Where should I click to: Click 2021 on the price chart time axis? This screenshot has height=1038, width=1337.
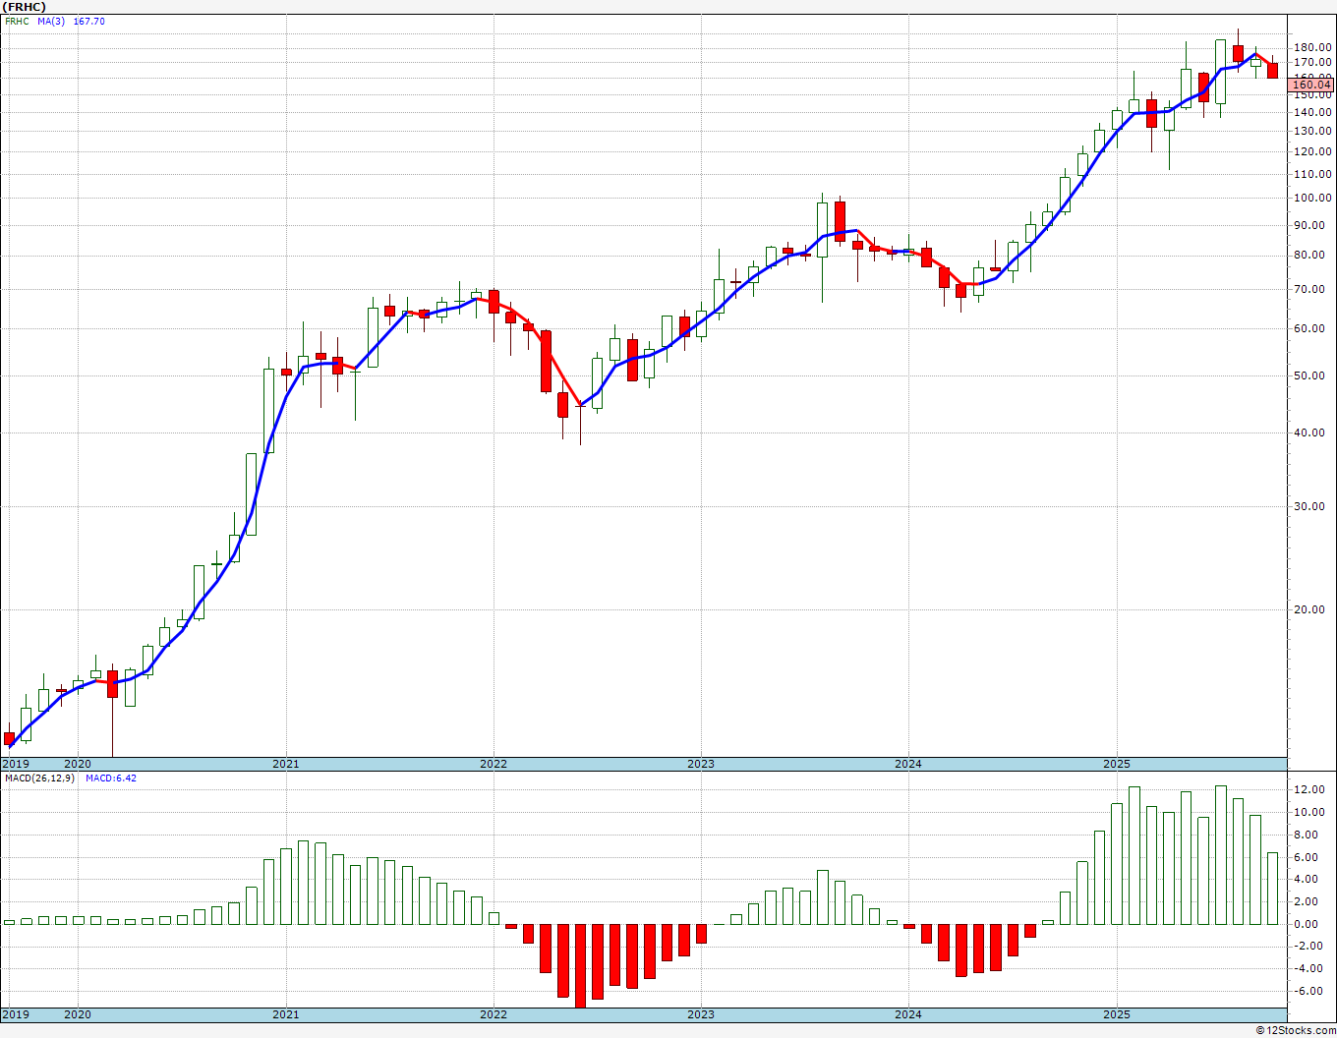click(285, 764)
